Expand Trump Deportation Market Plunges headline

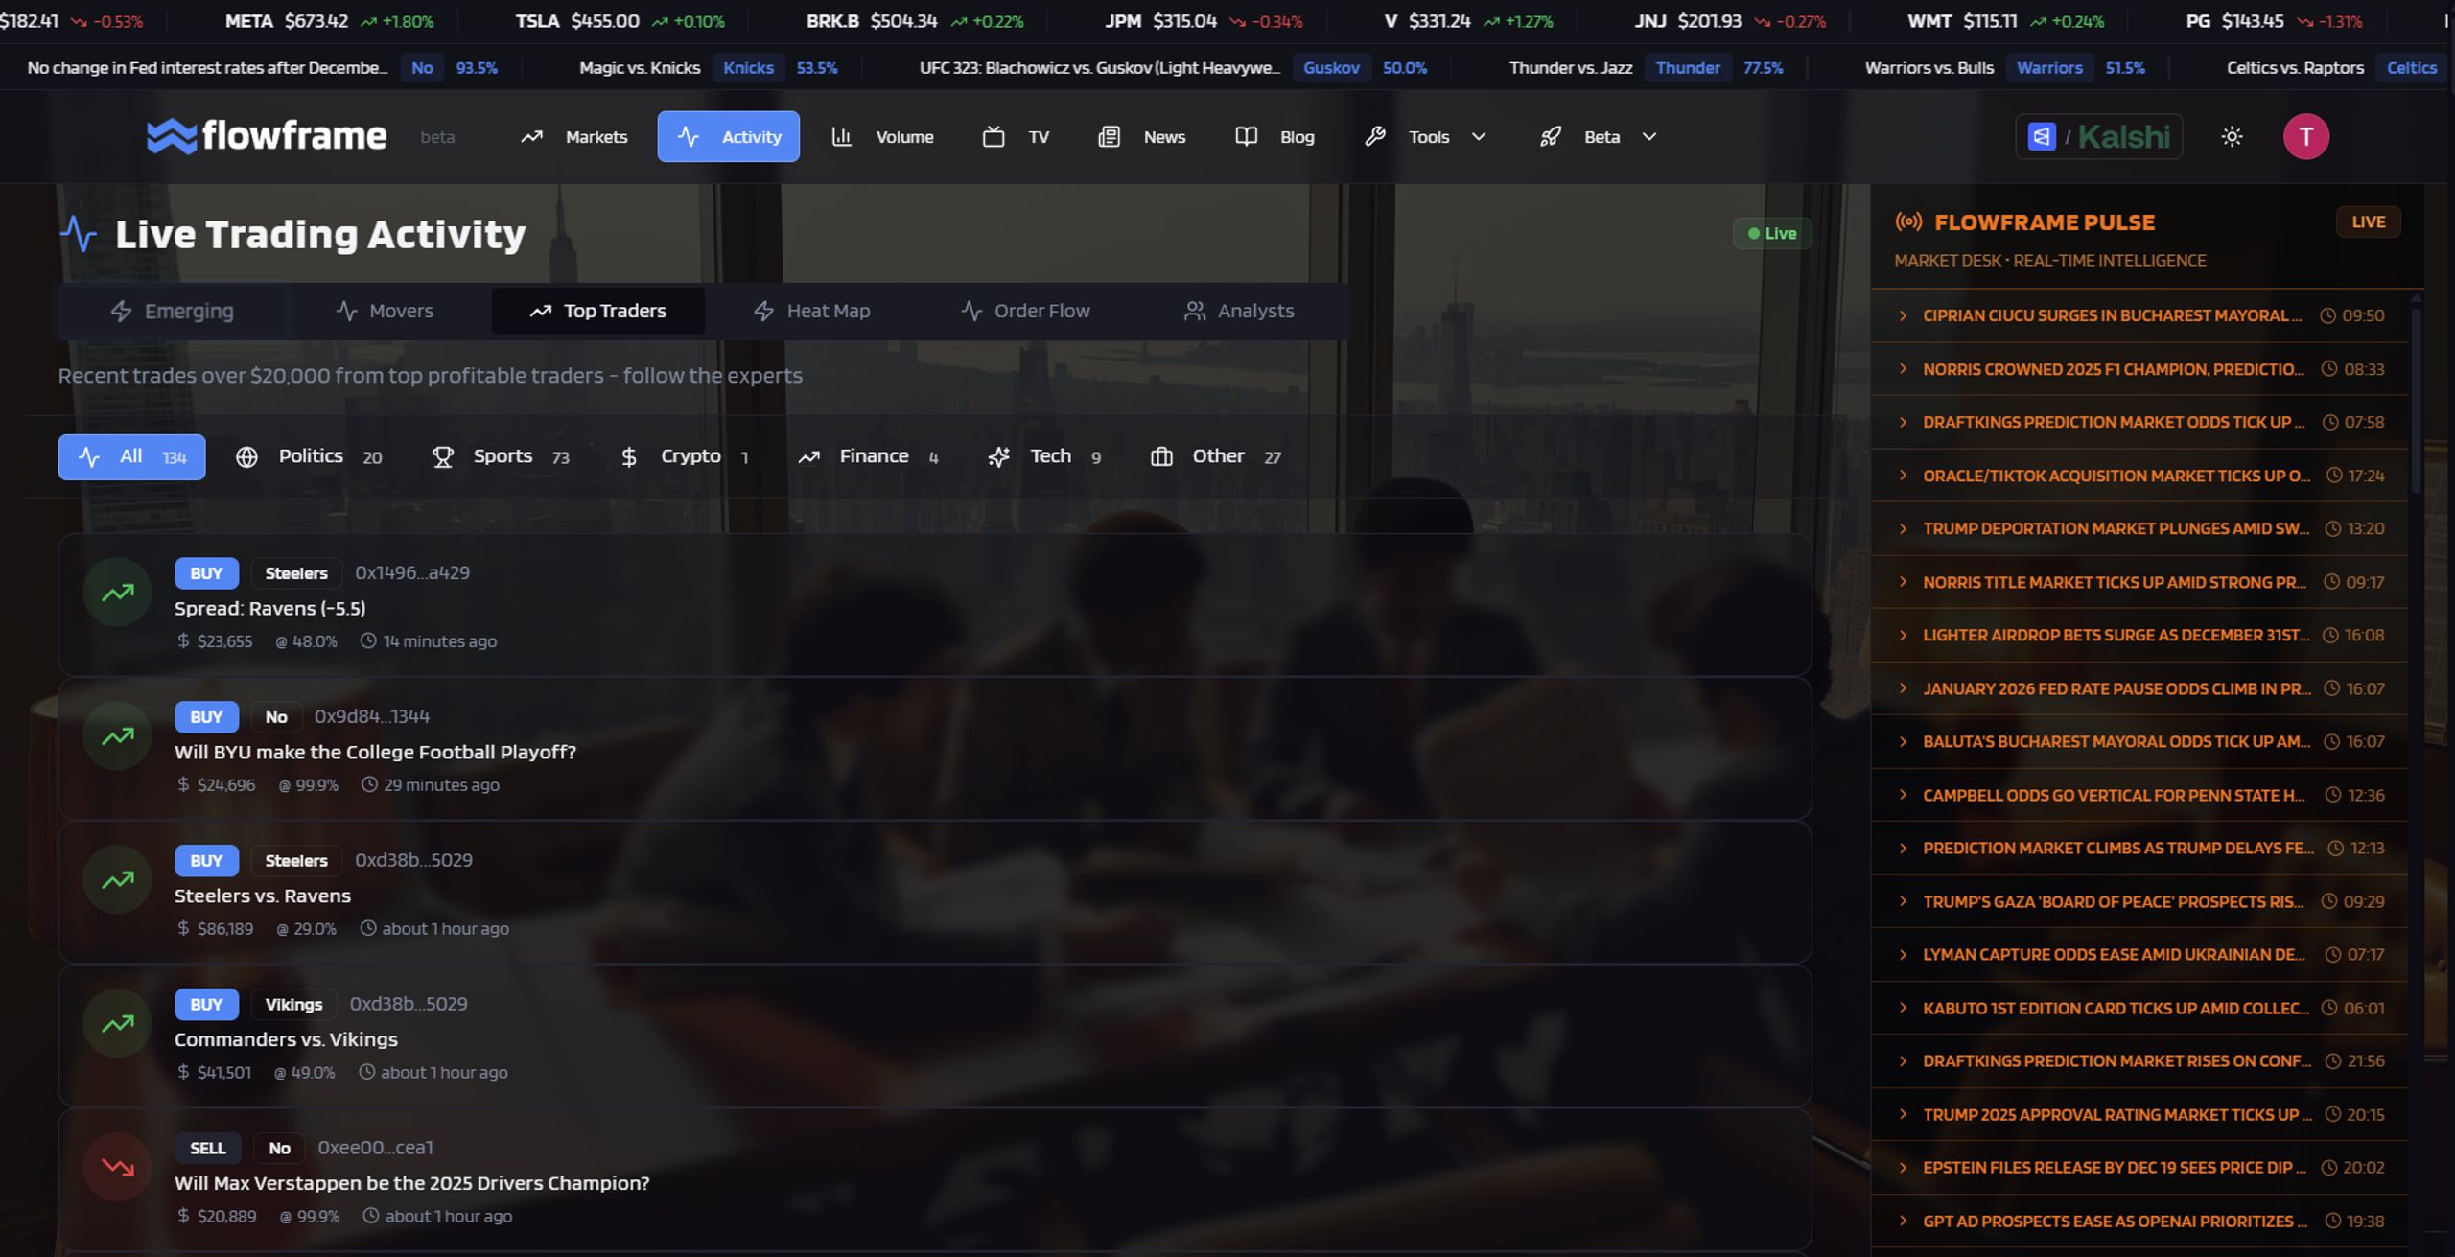(2140, 528)
